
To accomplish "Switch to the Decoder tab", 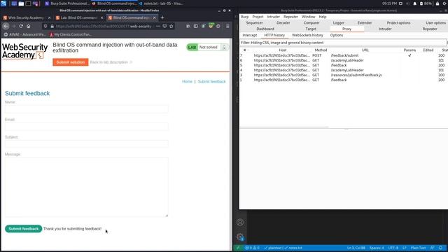I will tap(283, 23).
